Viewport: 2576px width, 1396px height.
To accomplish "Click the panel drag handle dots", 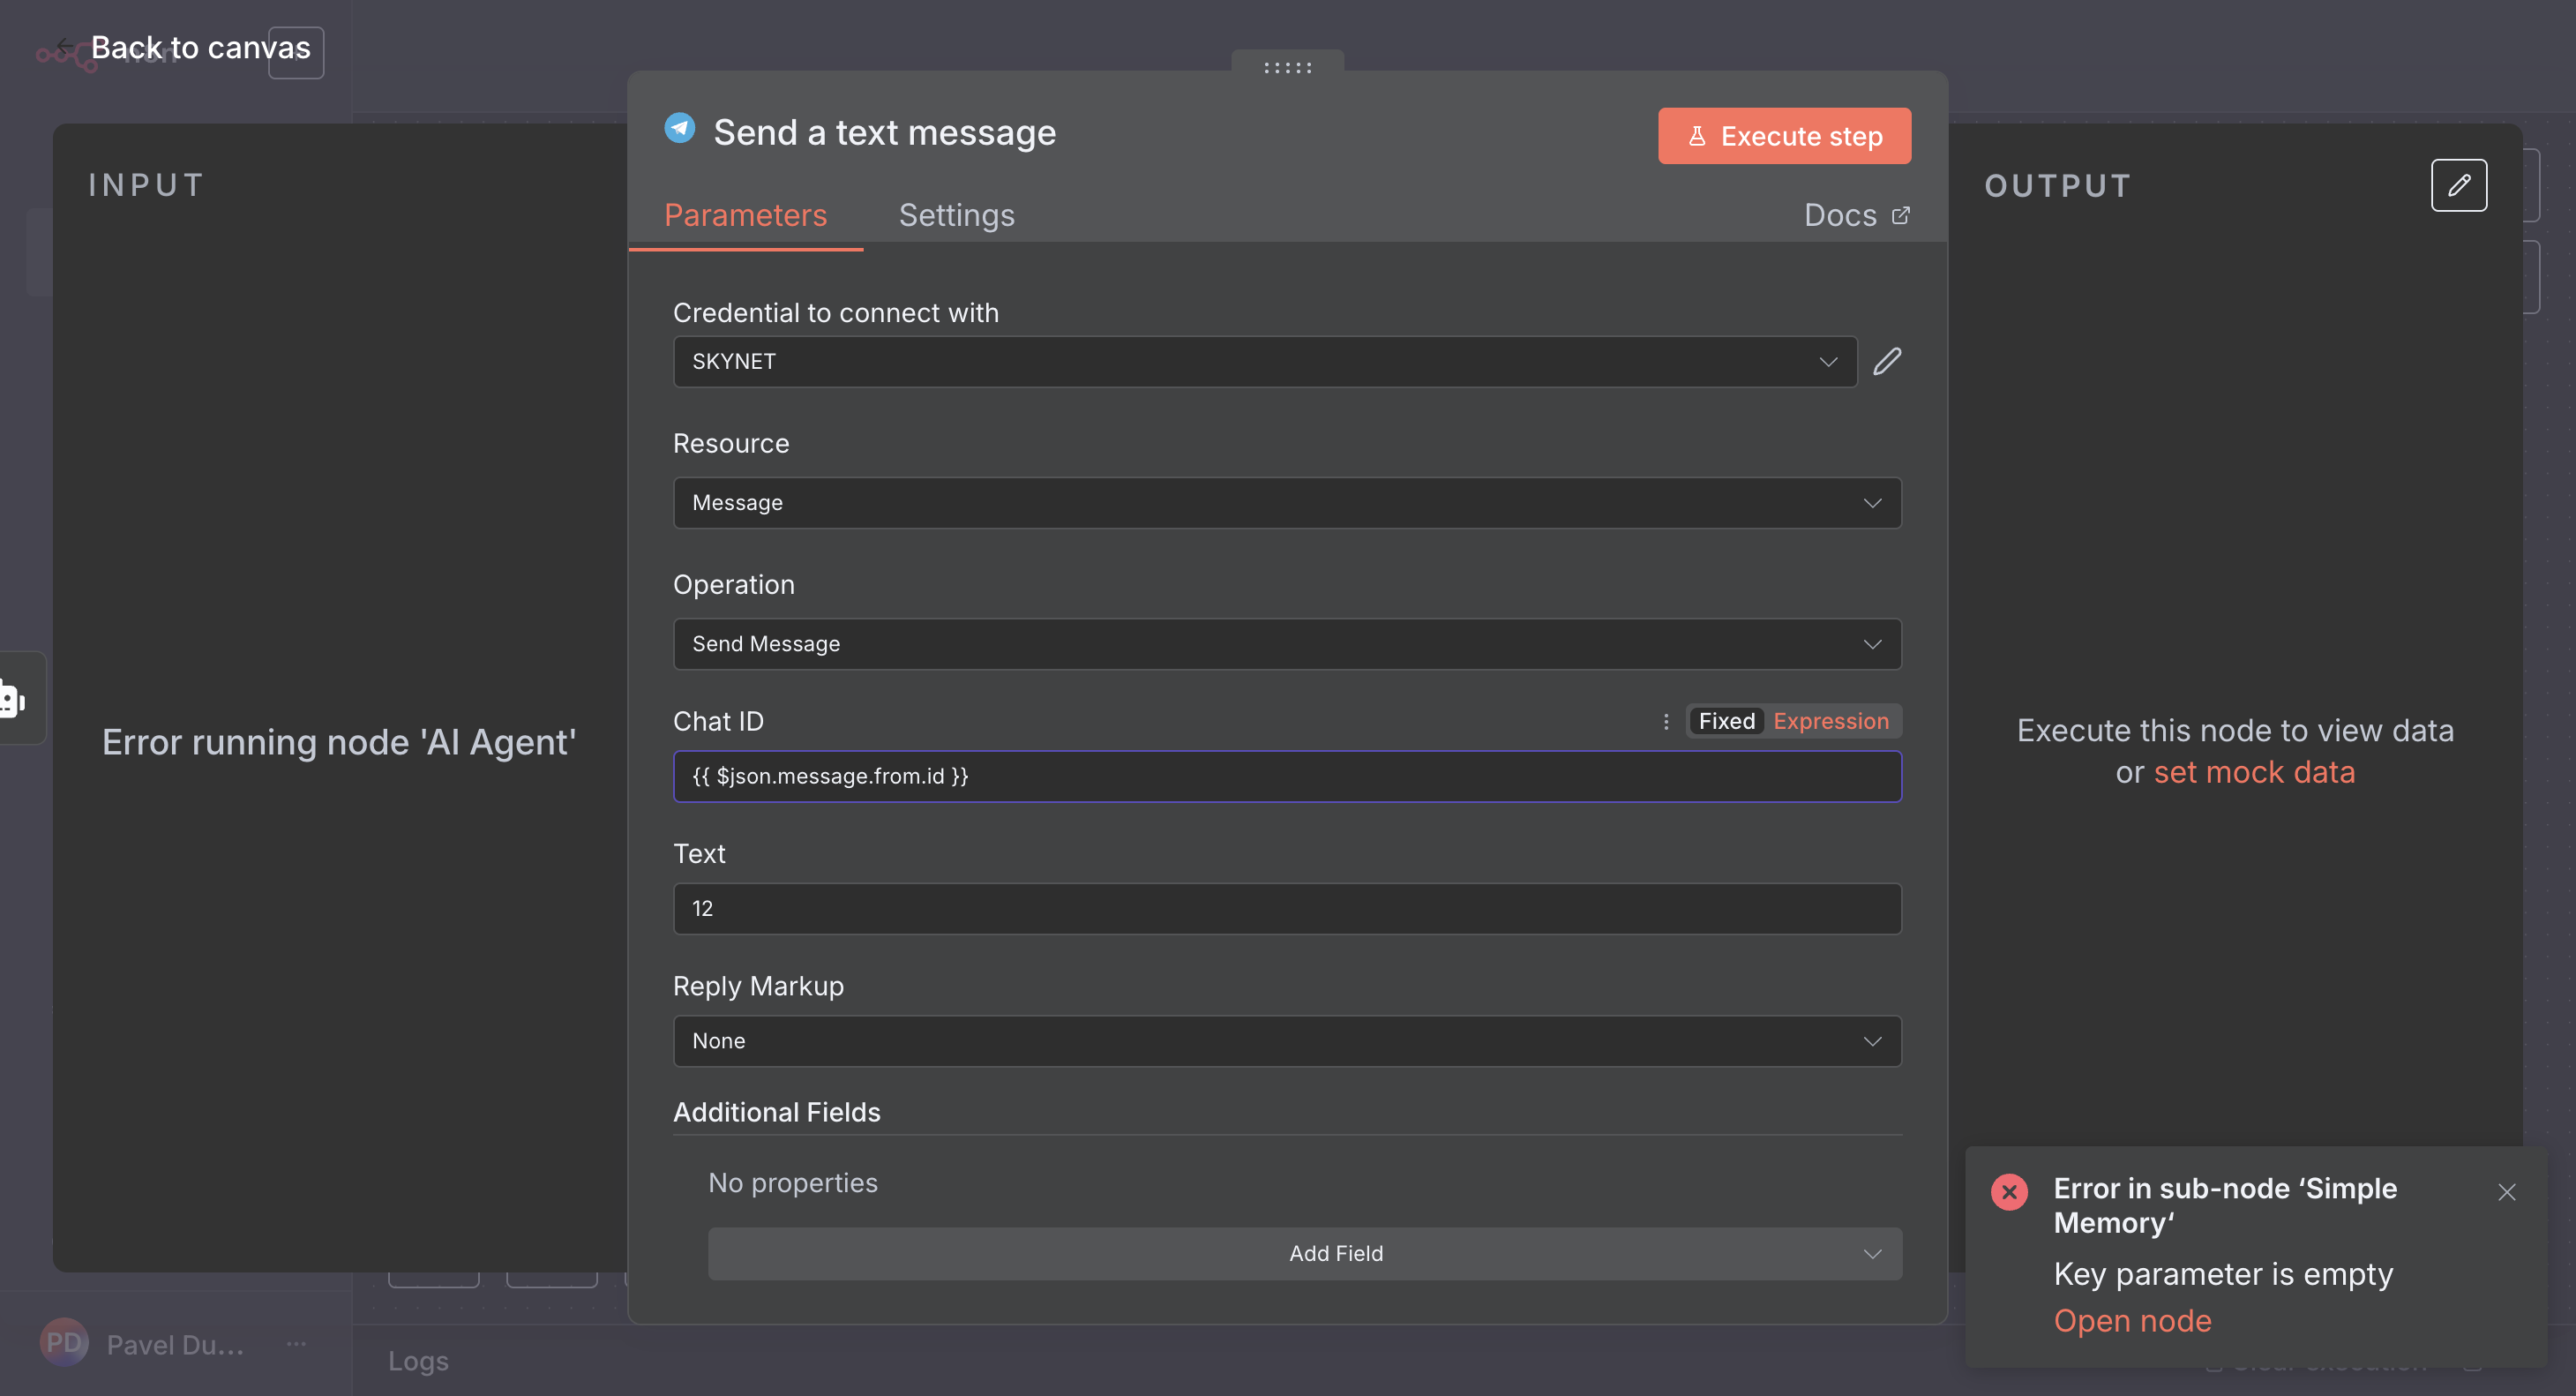I will coord(1287,68).
